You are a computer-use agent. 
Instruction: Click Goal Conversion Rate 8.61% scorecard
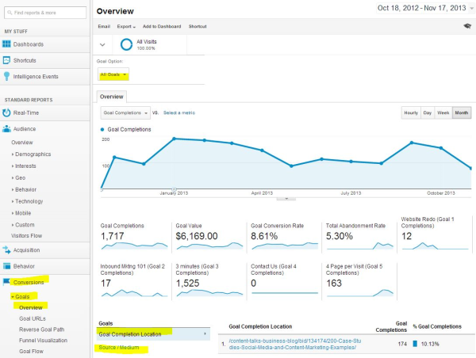pyautogui.click(x=285, y=237)
